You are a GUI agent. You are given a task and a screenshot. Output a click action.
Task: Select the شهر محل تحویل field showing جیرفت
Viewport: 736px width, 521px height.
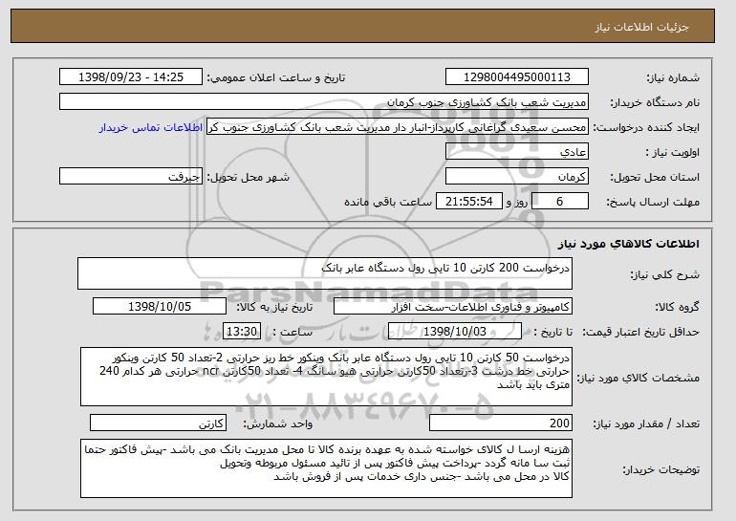[131, 177]
